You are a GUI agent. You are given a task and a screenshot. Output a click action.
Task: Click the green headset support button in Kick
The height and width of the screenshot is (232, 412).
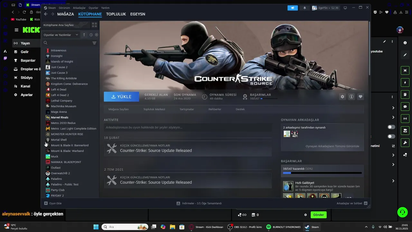[x=402, y=212]
